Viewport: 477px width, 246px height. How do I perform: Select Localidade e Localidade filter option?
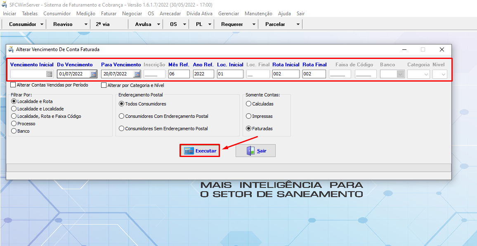point(14,109)
